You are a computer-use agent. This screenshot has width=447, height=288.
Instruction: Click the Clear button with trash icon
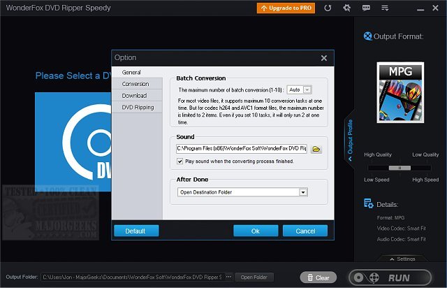[x=318, y=278]
